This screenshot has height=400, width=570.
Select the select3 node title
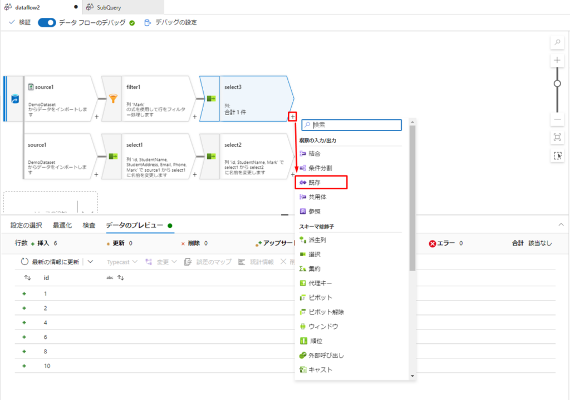coord(233,87)
